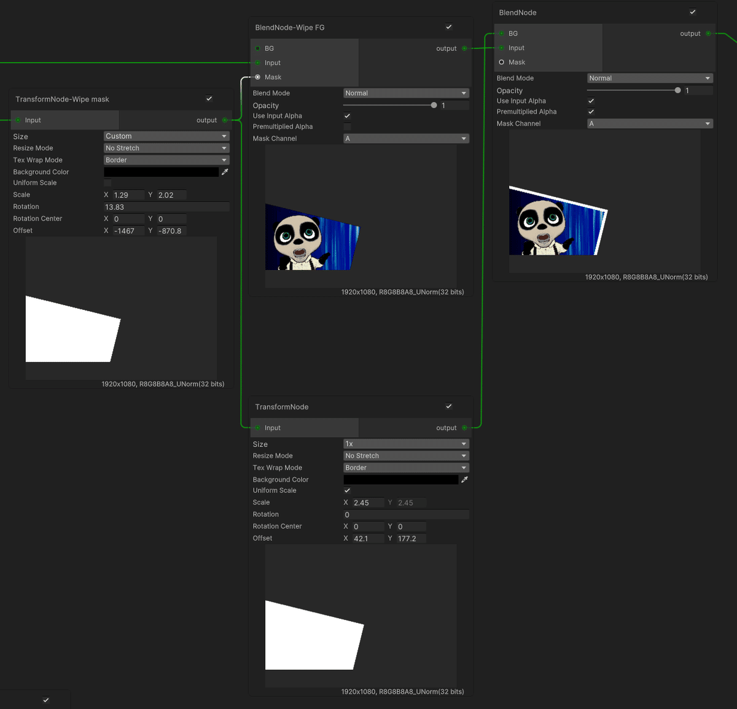Click Rotation field in TransformNode
This screenshot has width=737, height=709.
406,514
